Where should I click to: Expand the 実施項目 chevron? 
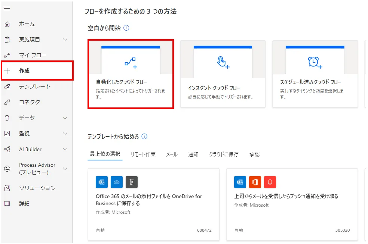tap(65, 40)
